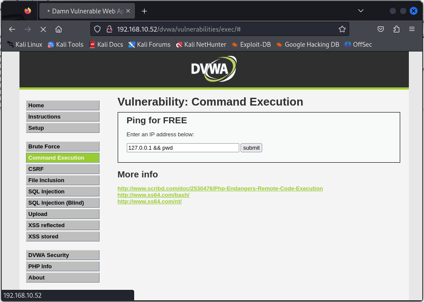
Task: Select the SQL Injection (Blind) item
Action: coord(63,203)
